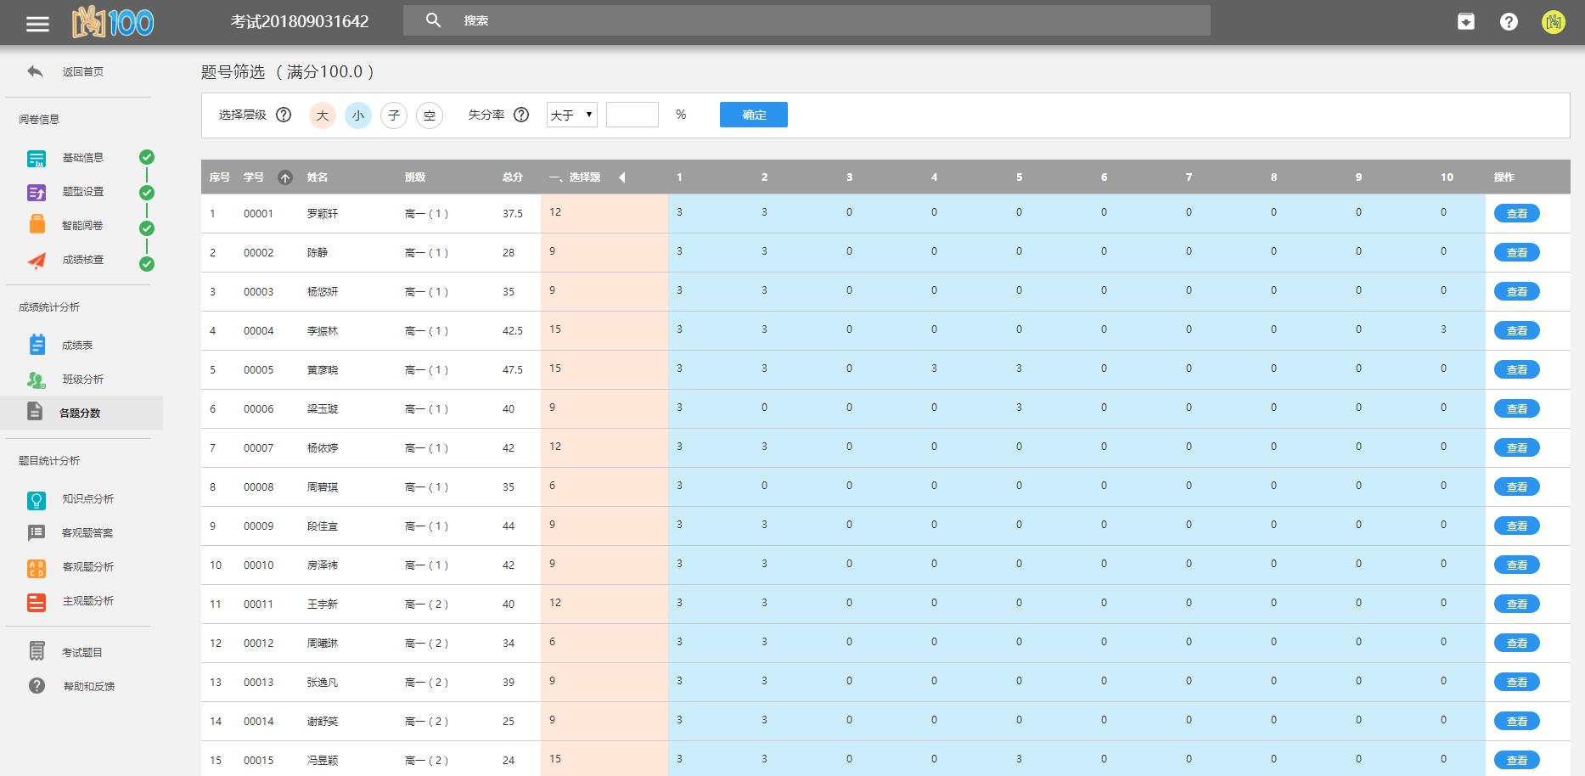This screenshot has height=776, width=1585.
Task: Toggle the 空 level filter
Action: click(x=430, y=115)
